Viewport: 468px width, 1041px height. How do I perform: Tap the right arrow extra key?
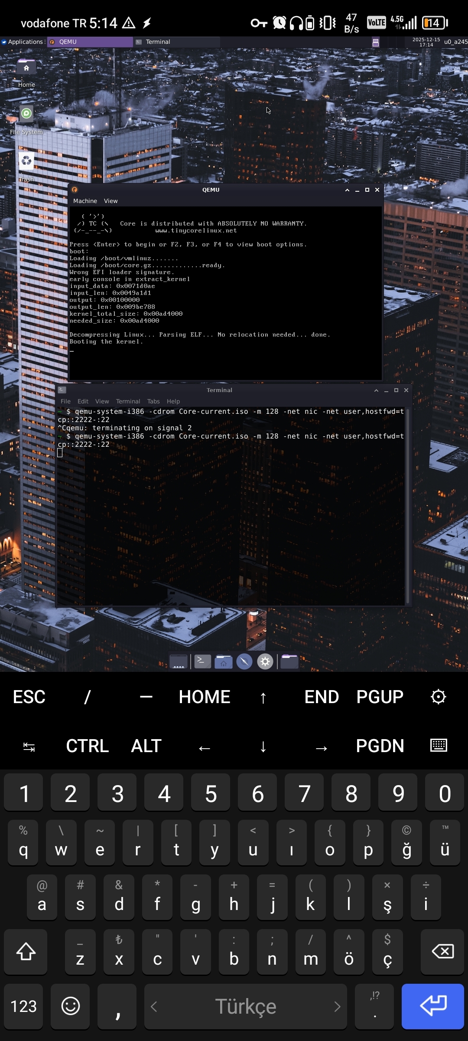(x=322, y=747)
